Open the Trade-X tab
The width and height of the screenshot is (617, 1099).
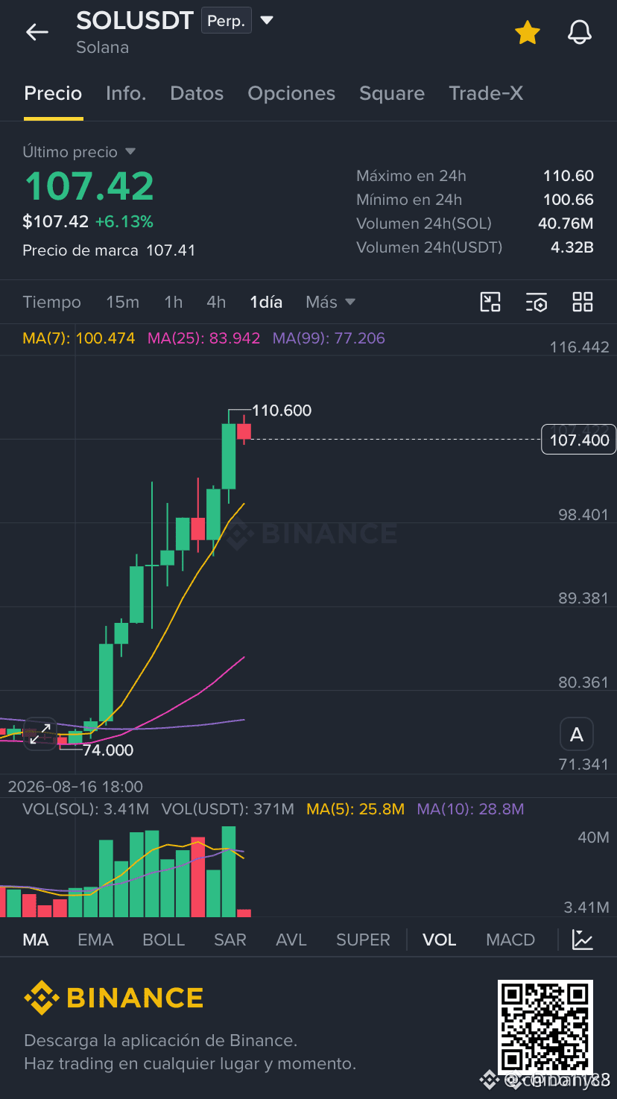coord(486,93)
